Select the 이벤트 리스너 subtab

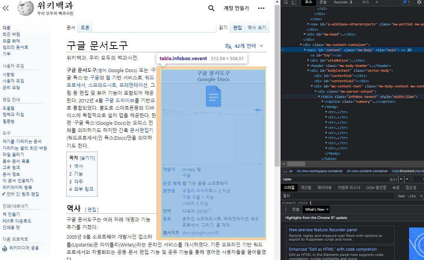349,188
